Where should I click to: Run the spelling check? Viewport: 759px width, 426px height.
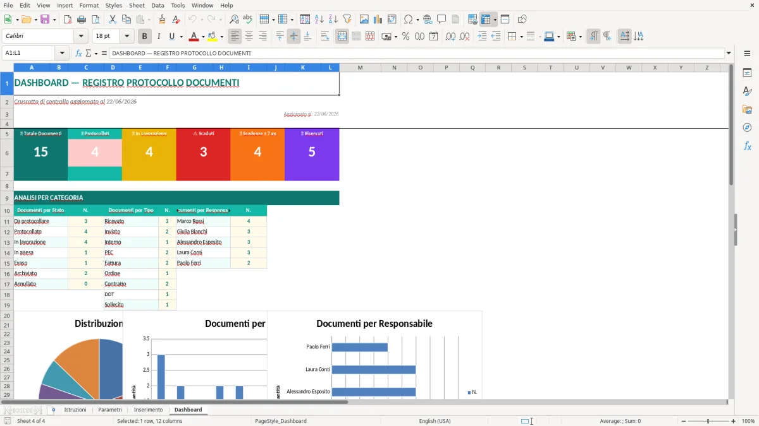coord(248,20)
